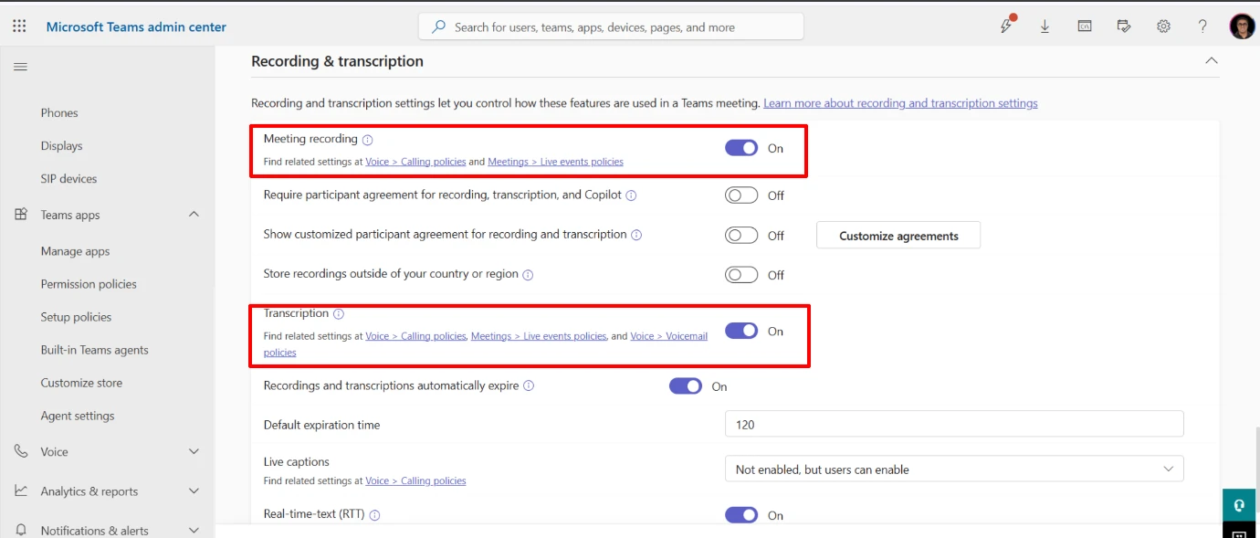This screenshot has height=538, width=1260.
Task: Enable Show customized participant agreement toggle
Action: (741, 236)
